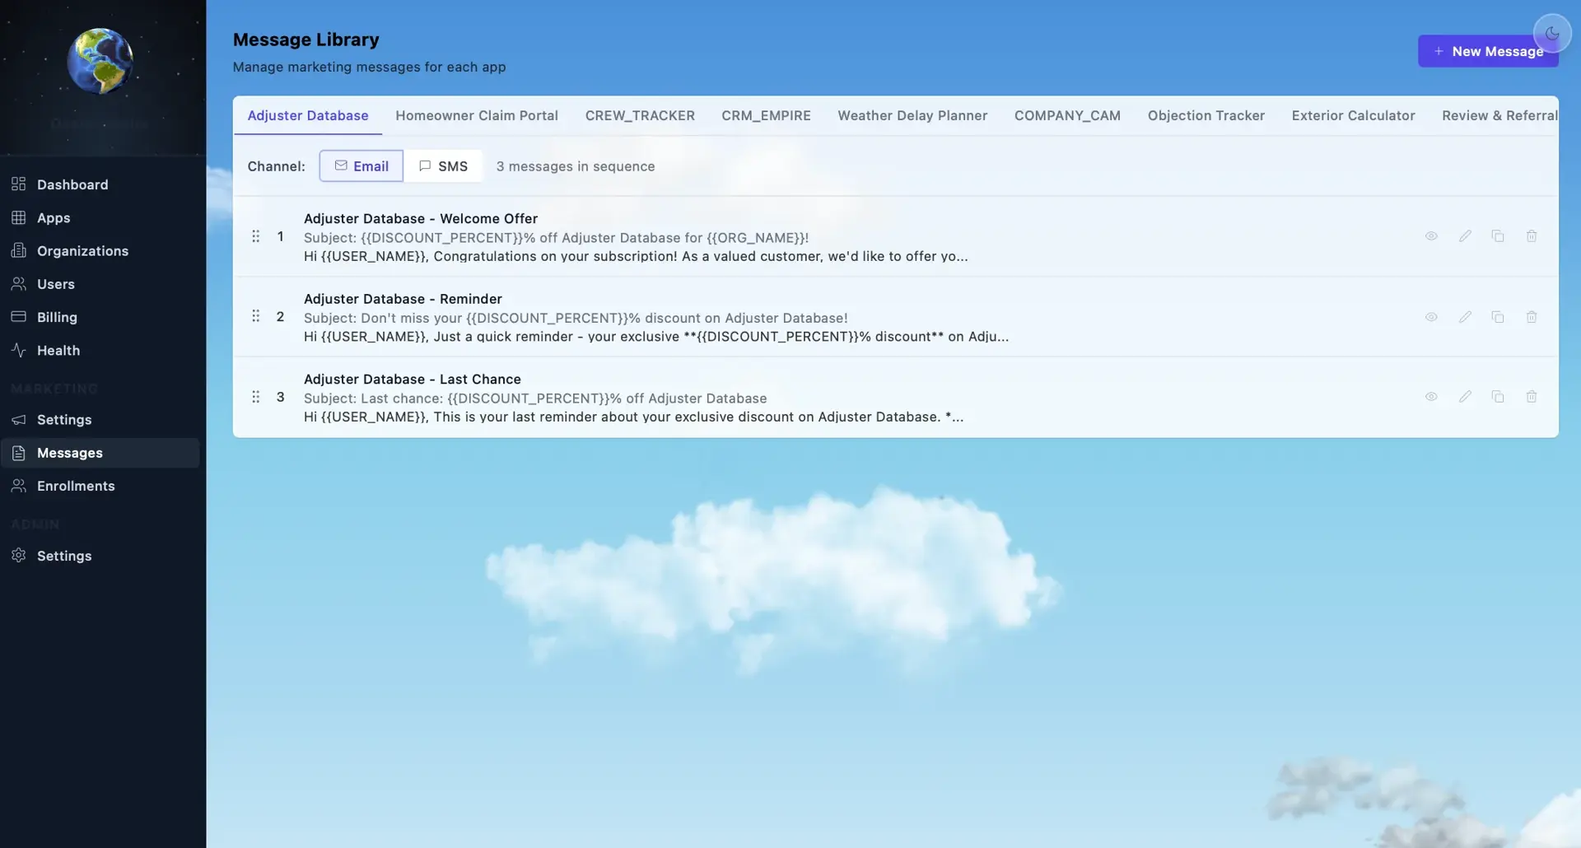Screen dimensions: 1581x848
Task: Click the Apps grid icon in sidebar
Action: tap(18, 217)
